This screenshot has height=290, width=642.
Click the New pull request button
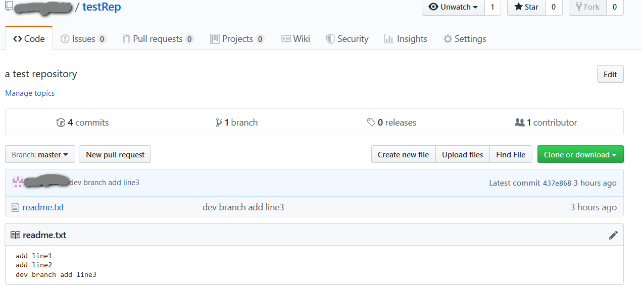click(x=115, y=155)
